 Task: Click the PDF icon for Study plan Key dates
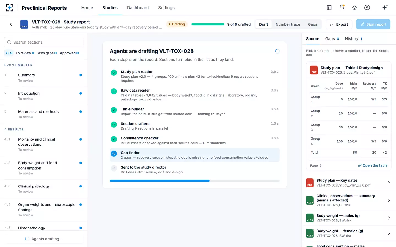(310, 183)
